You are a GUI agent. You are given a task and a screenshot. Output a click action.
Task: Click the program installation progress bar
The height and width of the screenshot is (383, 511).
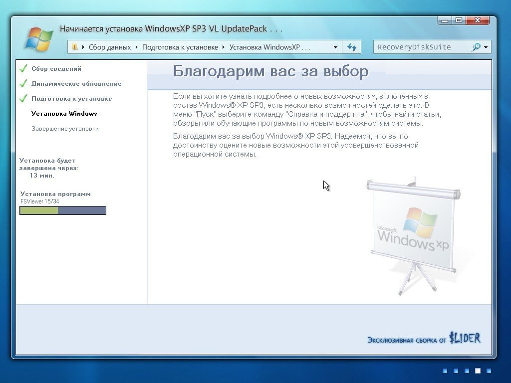pyautogui.click(x=63, y=210)
